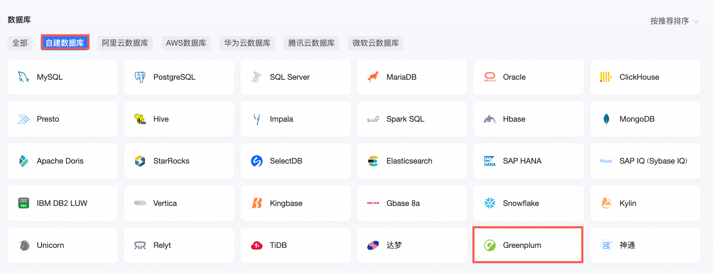Viewport: 713px width, 274px height.
Task: Pick the TiDB label text
Action: click(x=278, y=245)
